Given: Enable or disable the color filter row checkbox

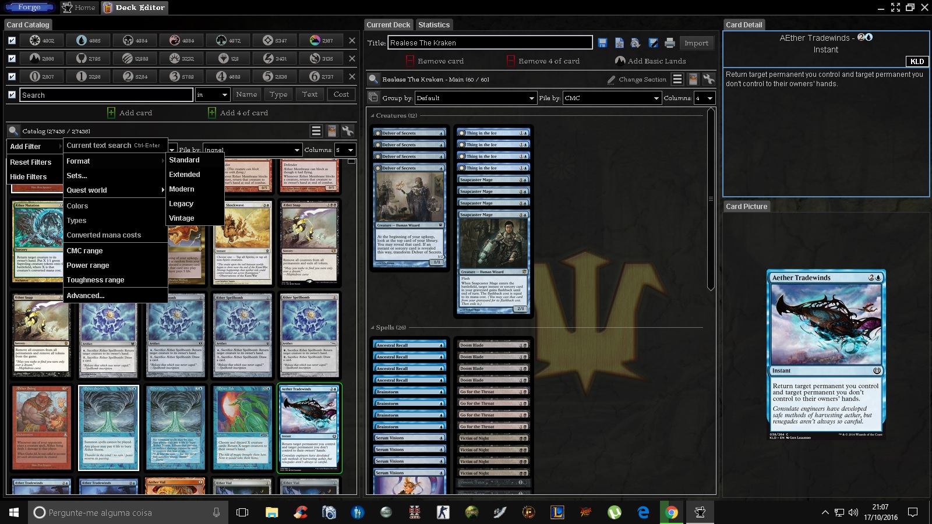Looking at the screenshot, I should (12, 40).
